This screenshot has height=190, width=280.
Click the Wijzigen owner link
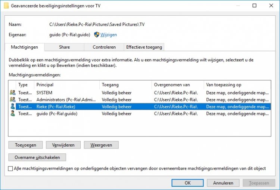(x=108, y=35)
